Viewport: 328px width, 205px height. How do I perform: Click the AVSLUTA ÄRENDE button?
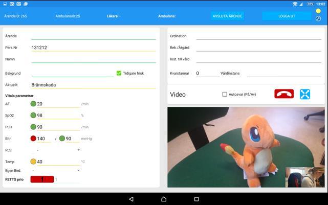tap(227, 16)
